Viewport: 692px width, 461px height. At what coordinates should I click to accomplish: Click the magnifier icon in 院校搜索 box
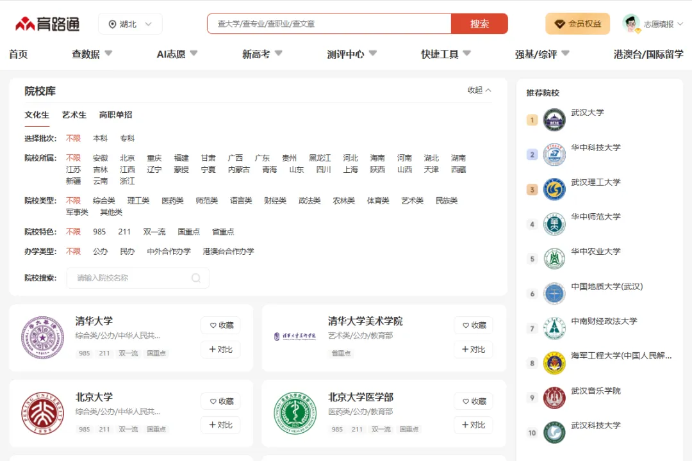(196, 278)
